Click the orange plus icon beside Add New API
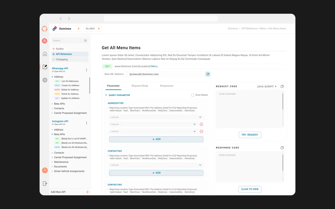 coord(87,192)
